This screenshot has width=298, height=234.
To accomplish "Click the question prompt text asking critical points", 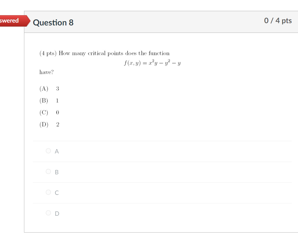I will tap(104, 53).
